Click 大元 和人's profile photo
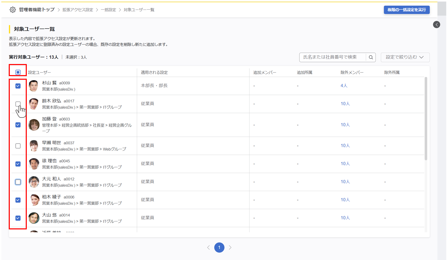The height and width of the screenshot is (260, 447). (34, 182)
